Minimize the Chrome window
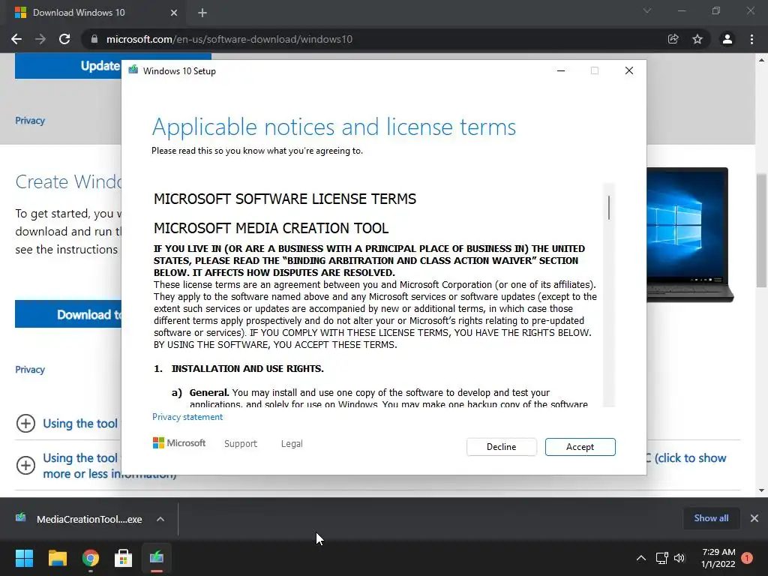Viewport: 768px width, 576px height. tap(681, 10)
